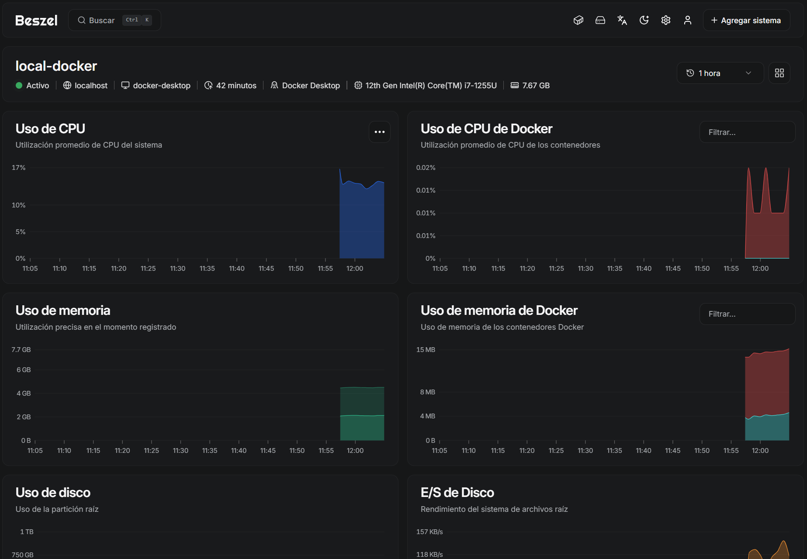
Task: Open the language translation selector
Action: 622,20
